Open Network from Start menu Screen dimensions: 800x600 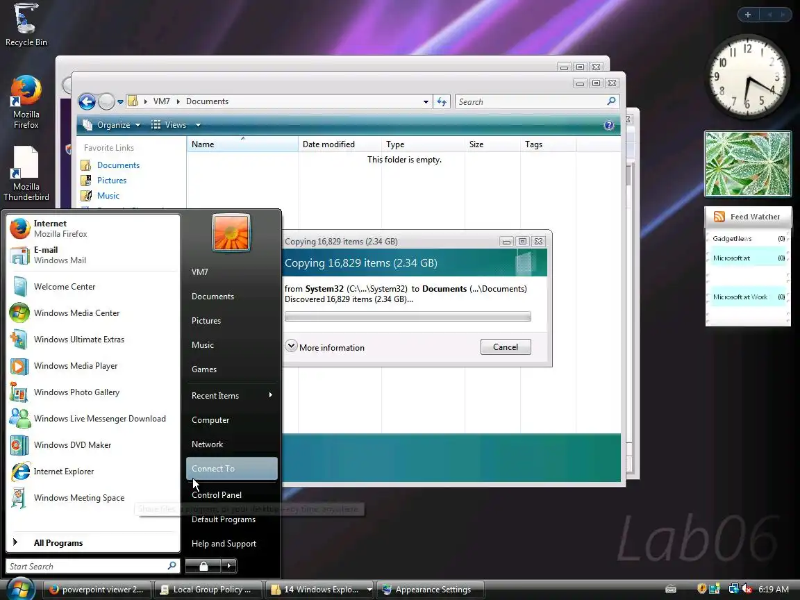tap(232, 444)
